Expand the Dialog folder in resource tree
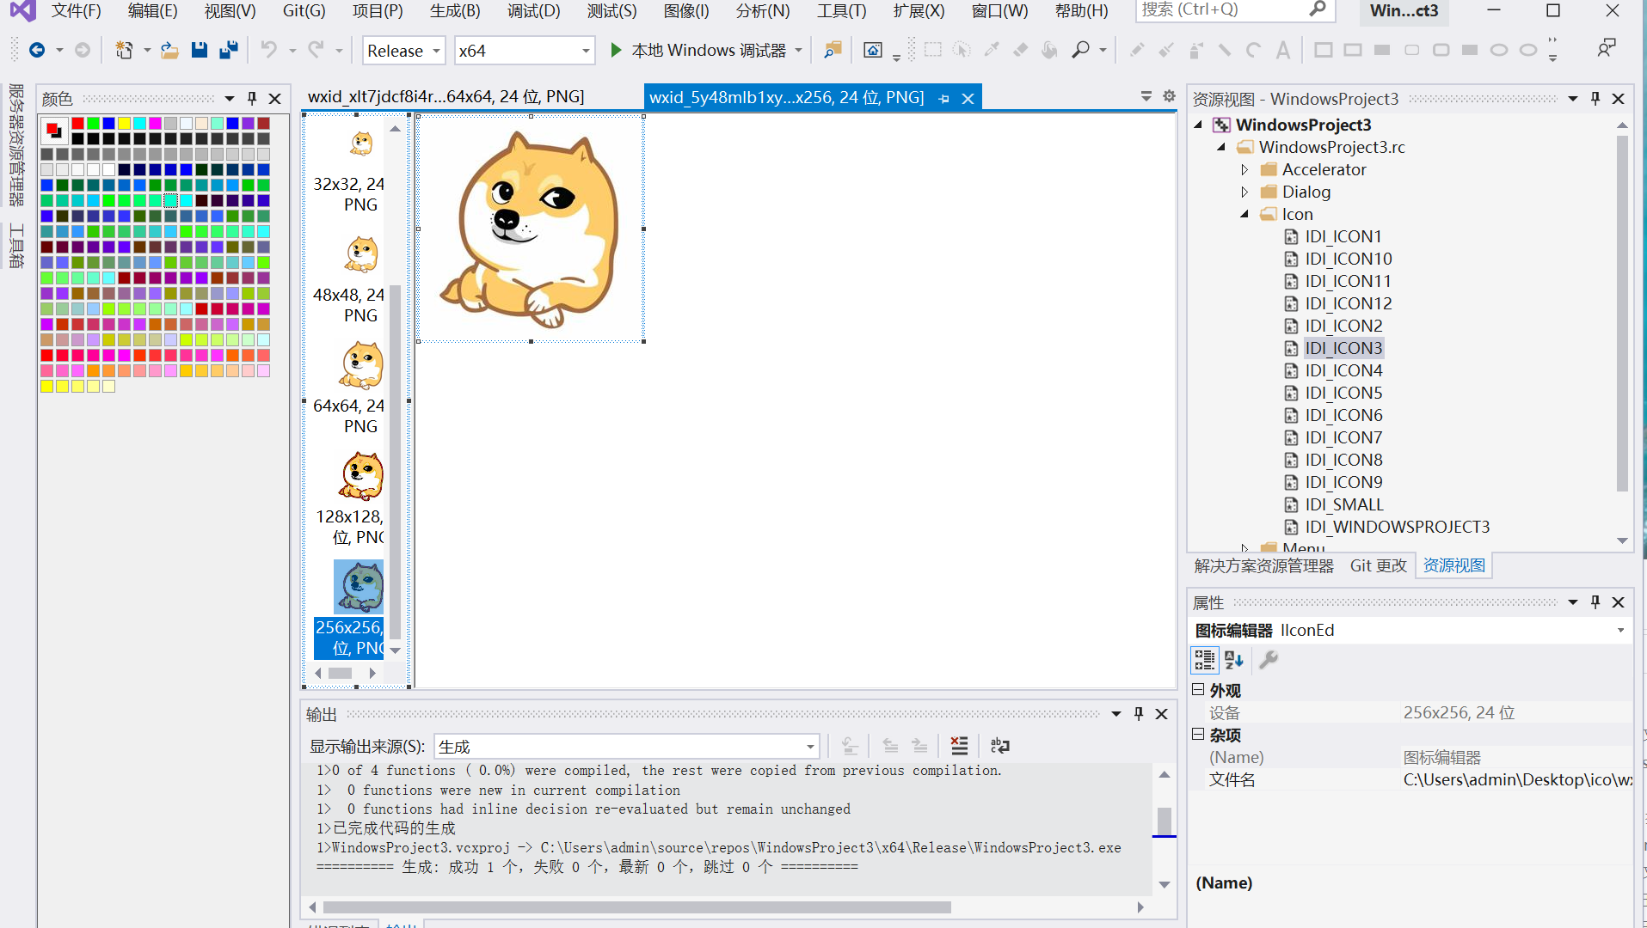 [x=1244, y=192]
